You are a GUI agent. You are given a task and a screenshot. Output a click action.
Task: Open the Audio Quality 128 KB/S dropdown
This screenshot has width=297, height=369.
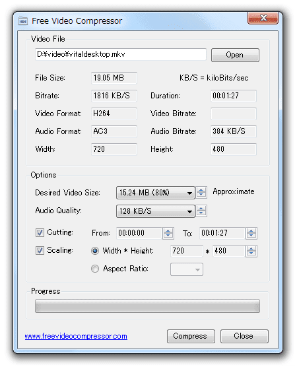156,211
